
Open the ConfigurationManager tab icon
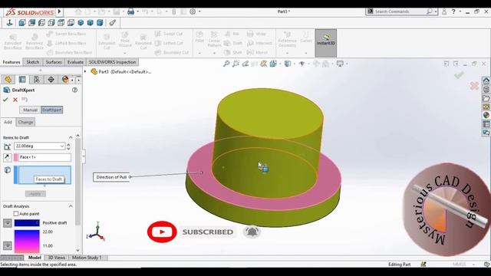[37, 80]
